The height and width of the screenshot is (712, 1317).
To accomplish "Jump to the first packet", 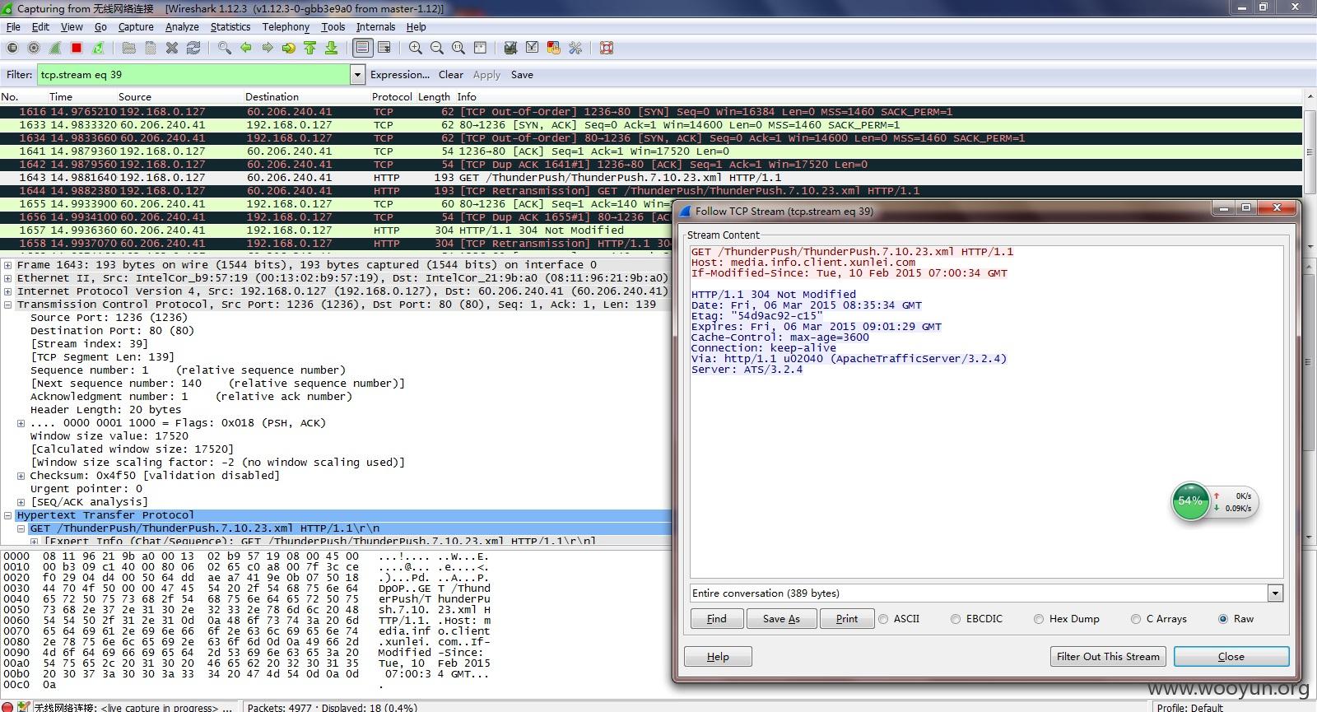I will (x=309, y=48).
